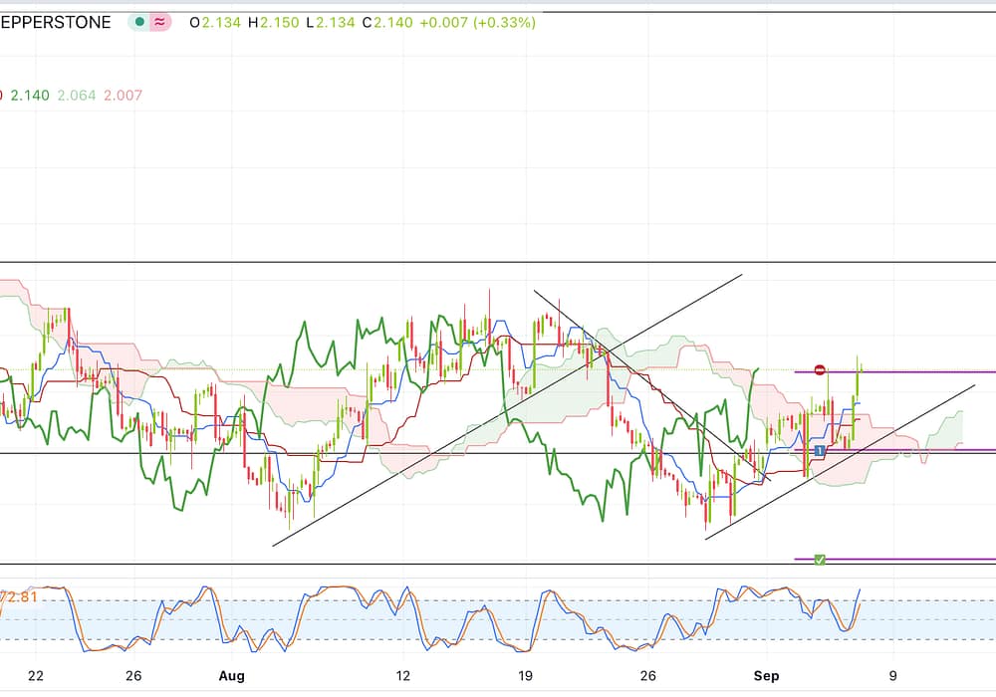Click the 19 date label on time axis
The image size is (996, 697).
coord(526,675)
